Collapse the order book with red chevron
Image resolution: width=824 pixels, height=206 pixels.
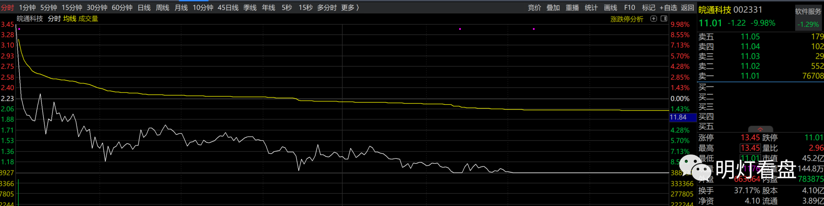(760, 130)
